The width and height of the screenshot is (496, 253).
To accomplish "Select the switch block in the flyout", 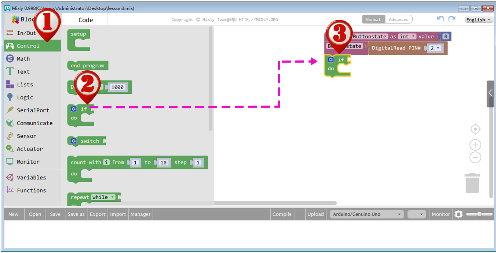I will click(87, 141).
